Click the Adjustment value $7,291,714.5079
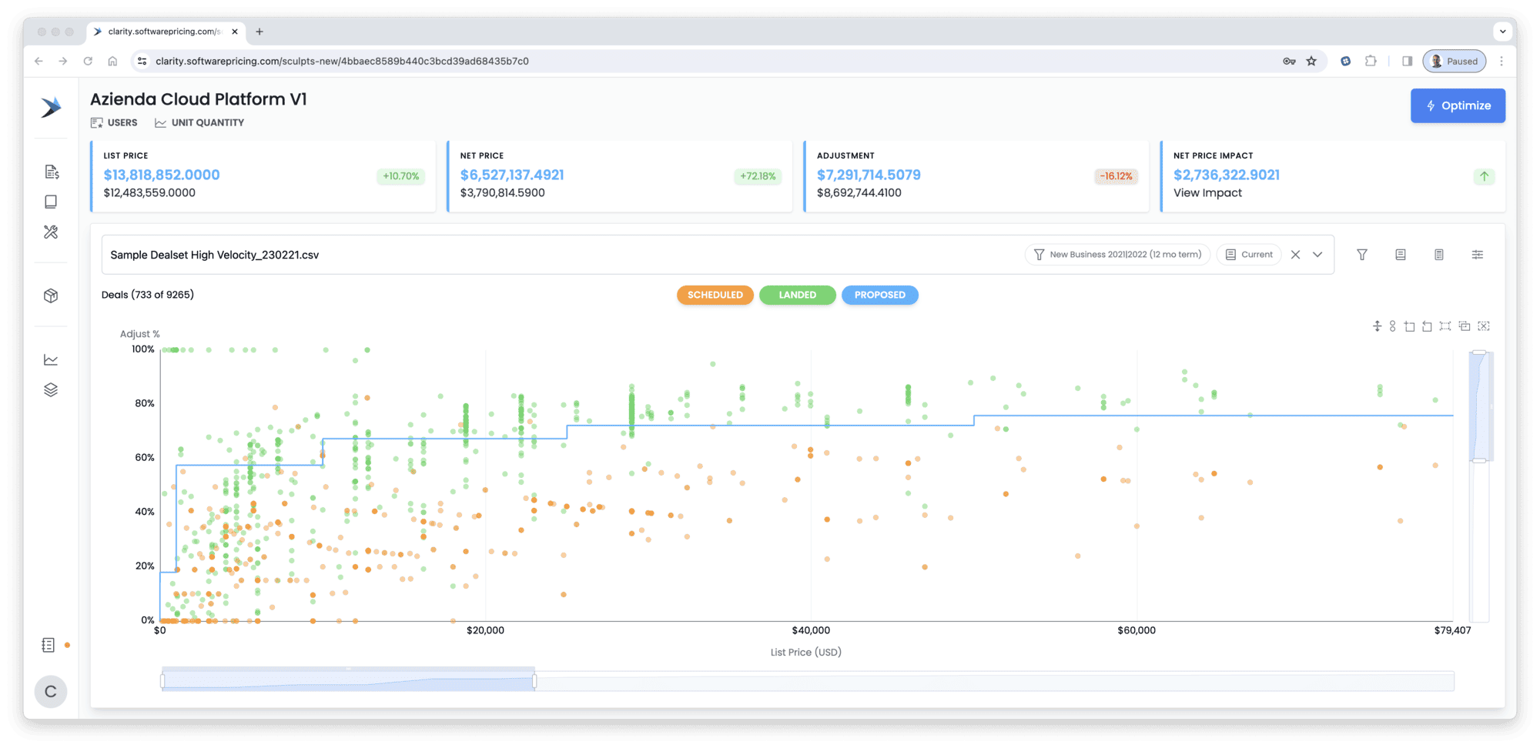The width and height of the screenshot is (1540, 748). pyautogui.click(x=869, y=175)
